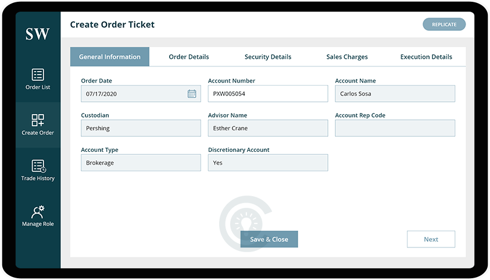490x280 pixels.
Task: Click the Account Rep Code label
Action: click(360, 115)
